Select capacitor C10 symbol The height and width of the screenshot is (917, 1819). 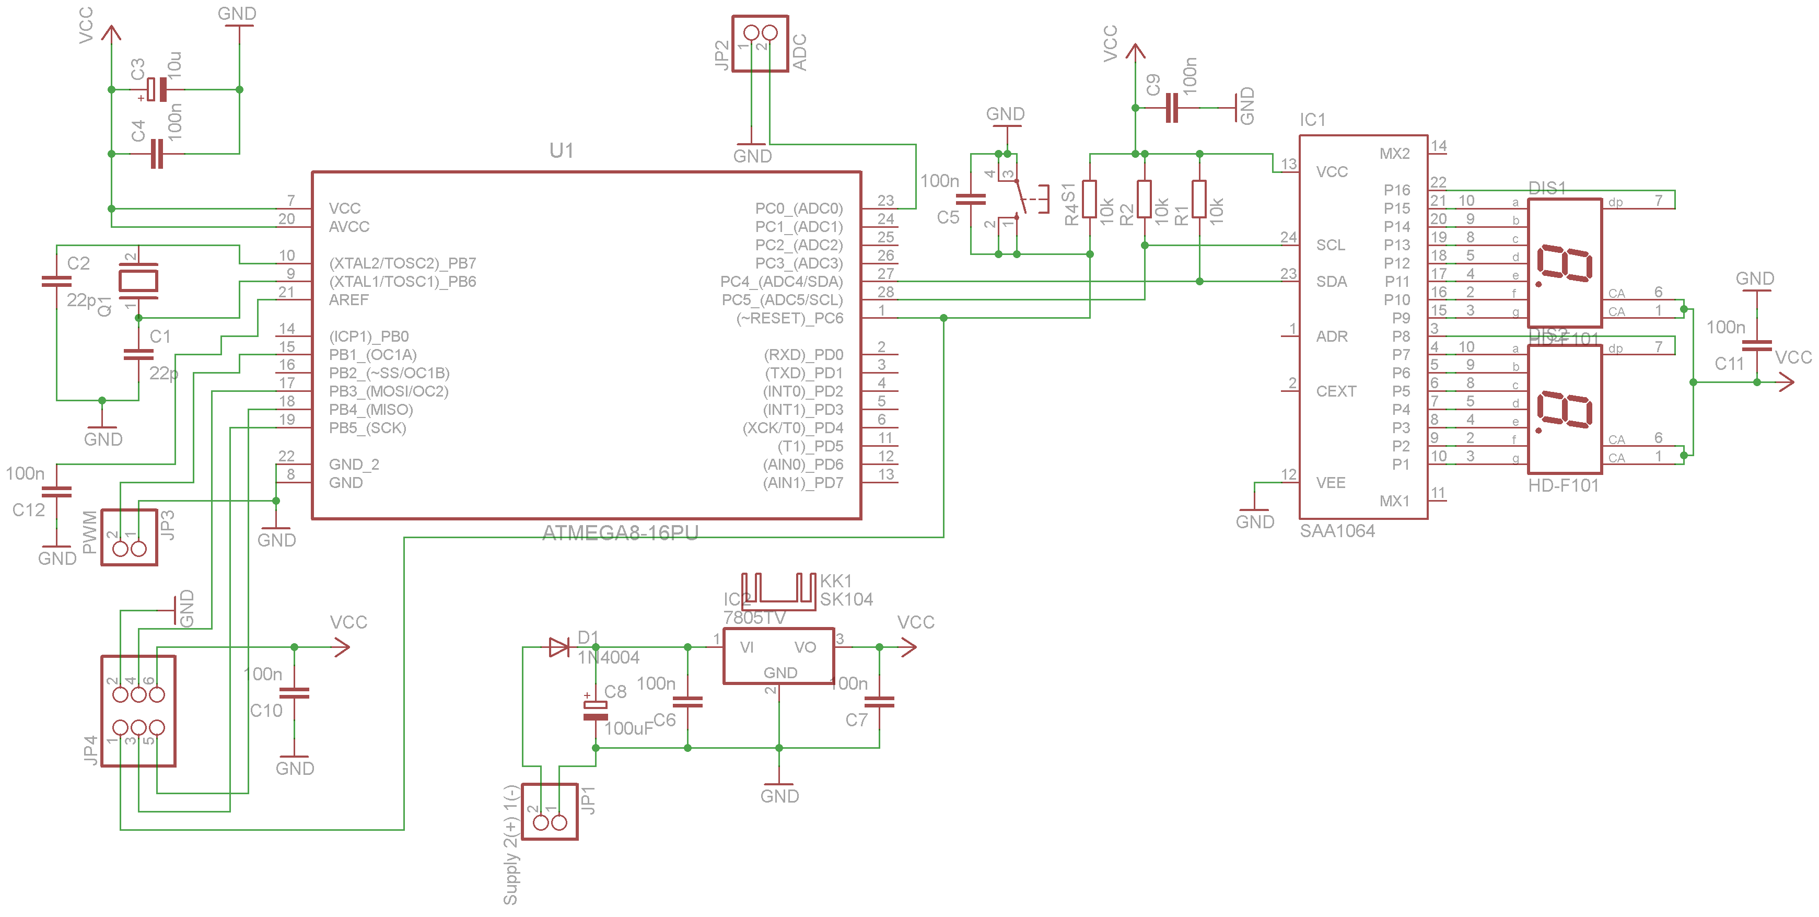(295, 693)
